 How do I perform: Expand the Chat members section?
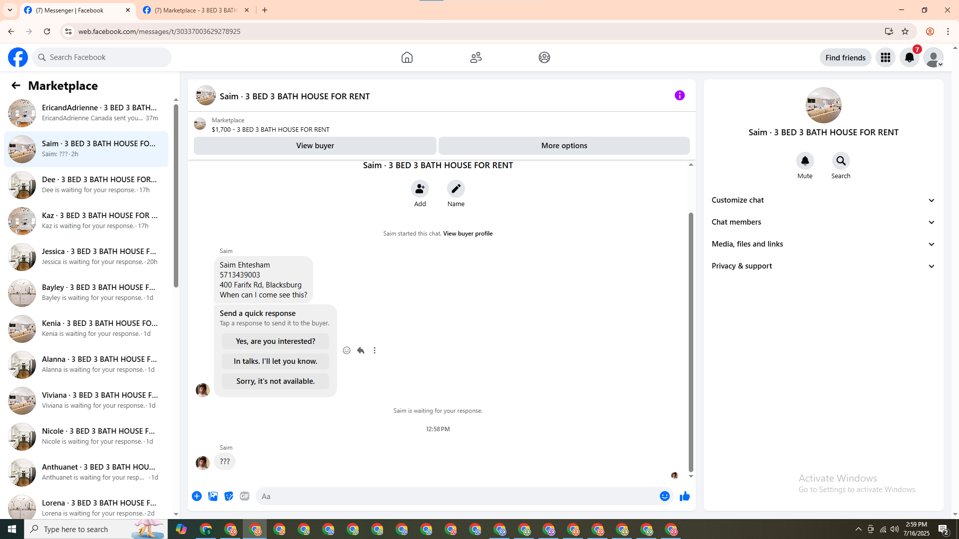click(824, 222)
